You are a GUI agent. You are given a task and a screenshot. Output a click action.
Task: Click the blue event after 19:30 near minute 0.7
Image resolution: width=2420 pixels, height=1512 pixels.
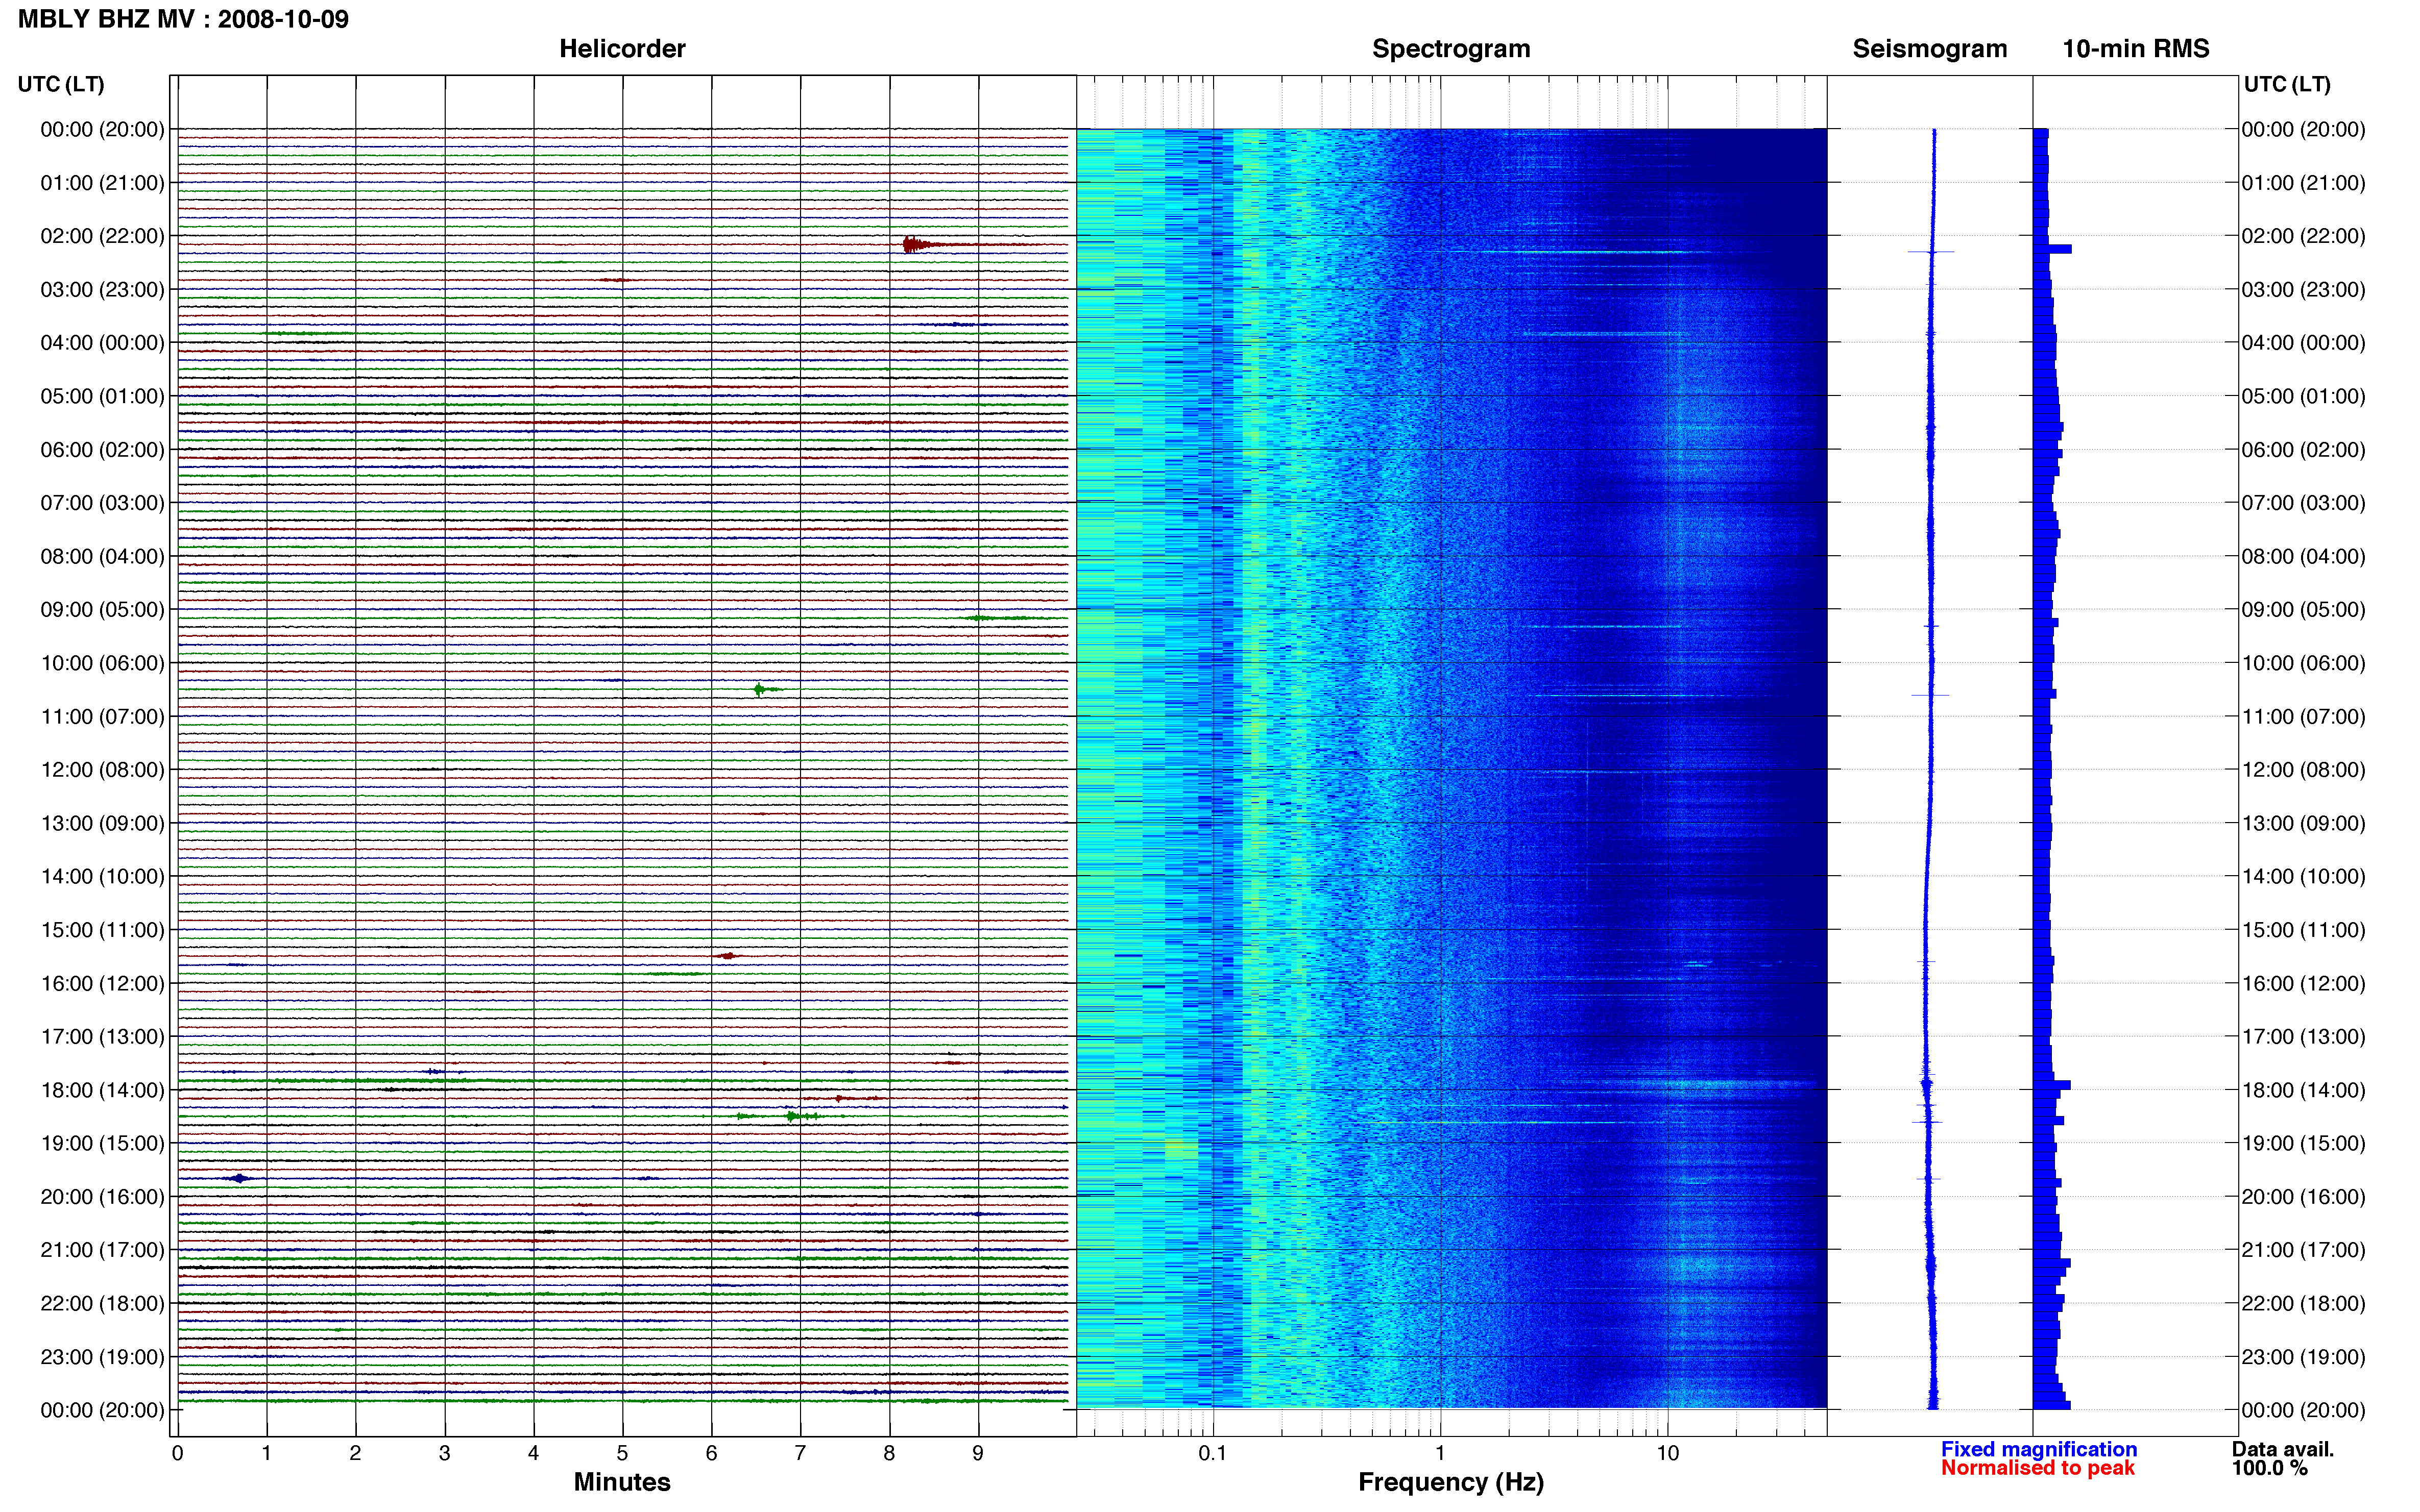coord(238,1178)
